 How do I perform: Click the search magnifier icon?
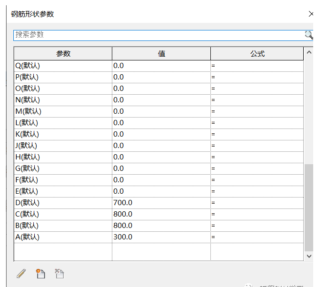[309, 35]
